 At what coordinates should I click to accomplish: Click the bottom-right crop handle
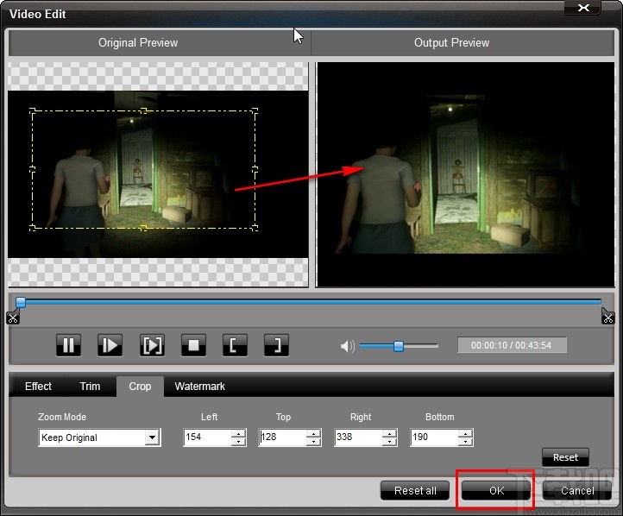255,228
